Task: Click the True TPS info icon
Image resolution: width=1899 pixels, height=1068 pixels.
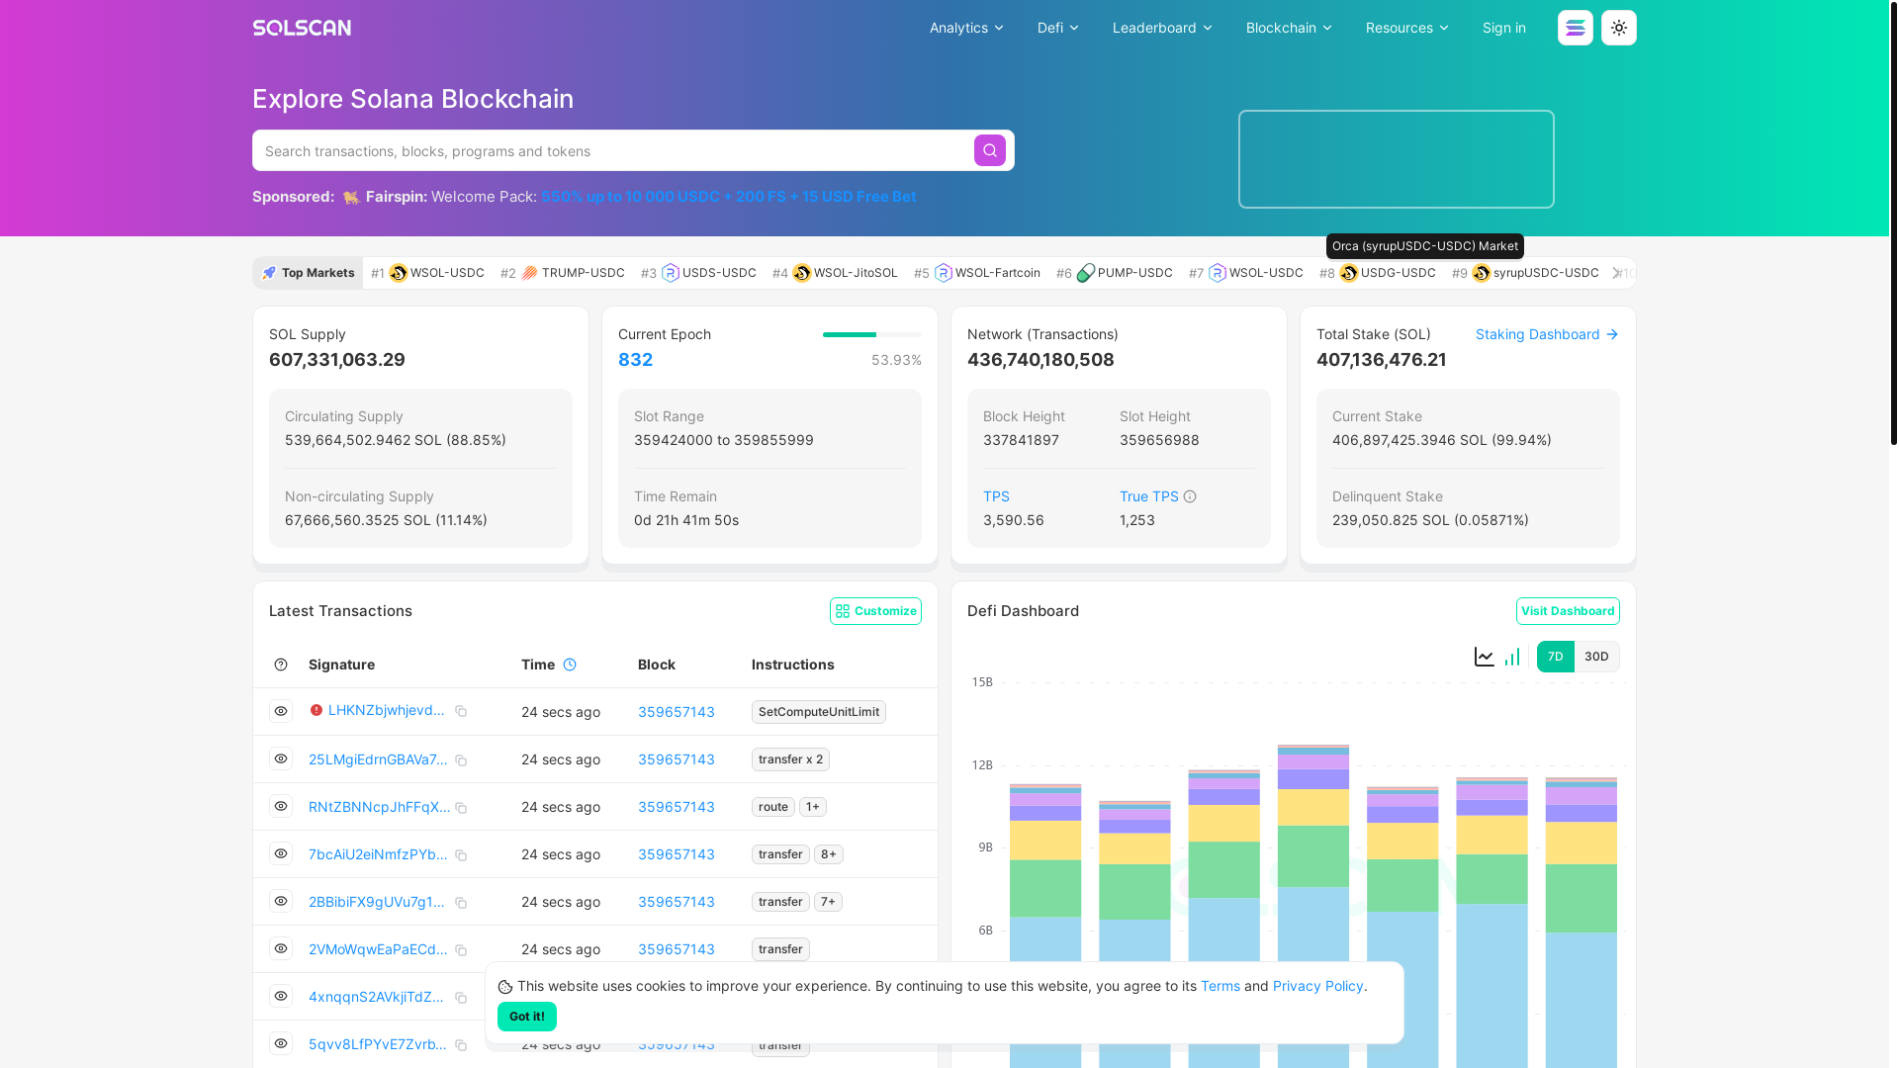Action: pos(1190,496)
